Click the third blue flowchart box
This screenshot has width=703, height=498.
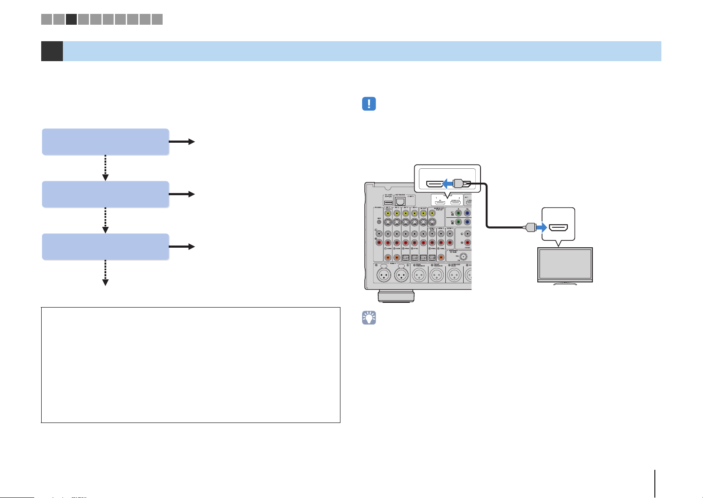[x=105, y=247]
